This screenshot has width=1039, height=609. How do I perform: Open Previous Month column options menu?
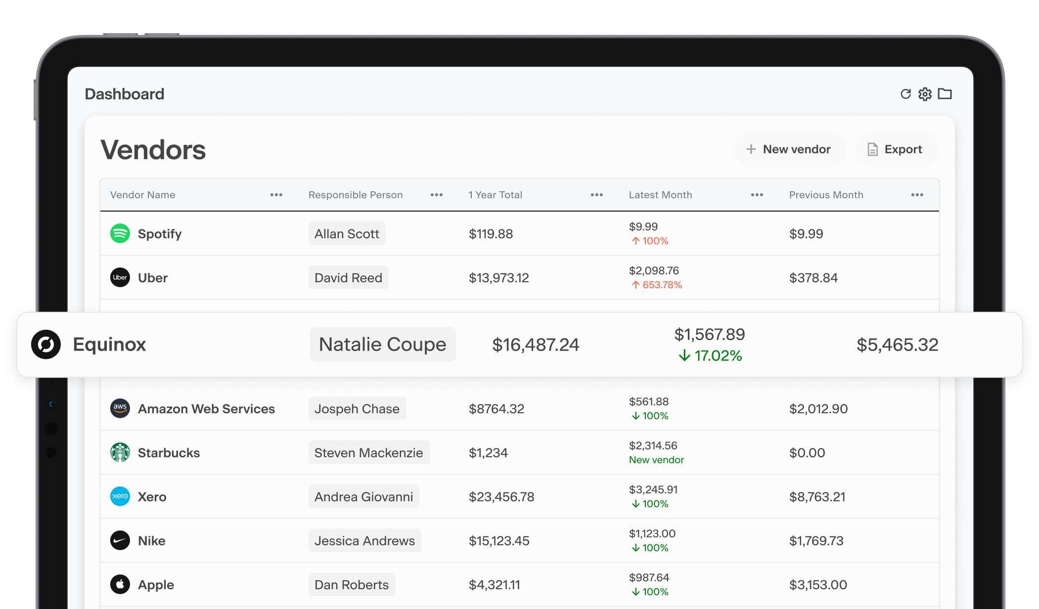(917, 195)
